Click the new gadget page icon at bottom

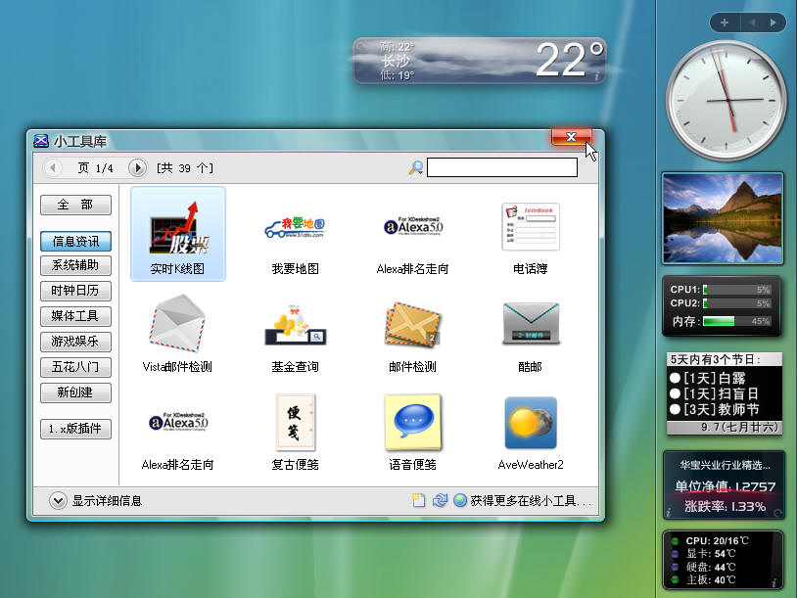click(x=419, y=500)
